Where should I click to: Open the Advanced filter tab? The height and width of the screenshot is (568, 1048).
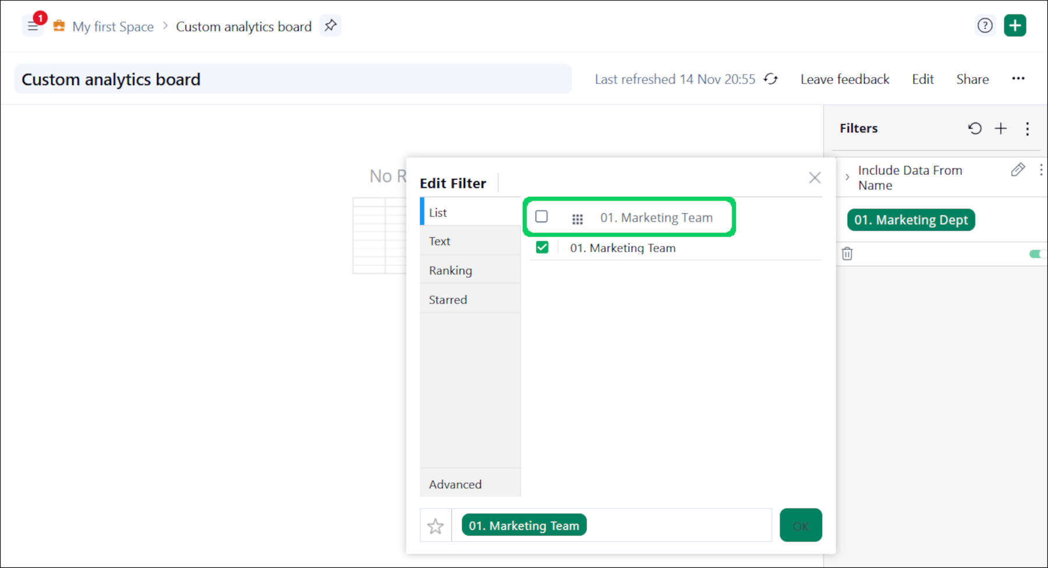click(455, 484)
